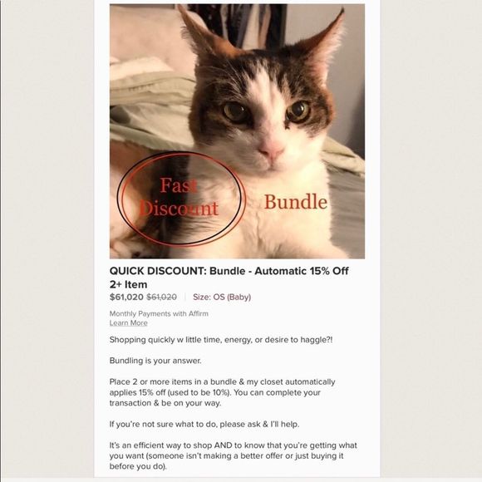Click the 'It's an efficient way to shop' paragraph
Screen dimensions: 482x482
coord(234,455)
